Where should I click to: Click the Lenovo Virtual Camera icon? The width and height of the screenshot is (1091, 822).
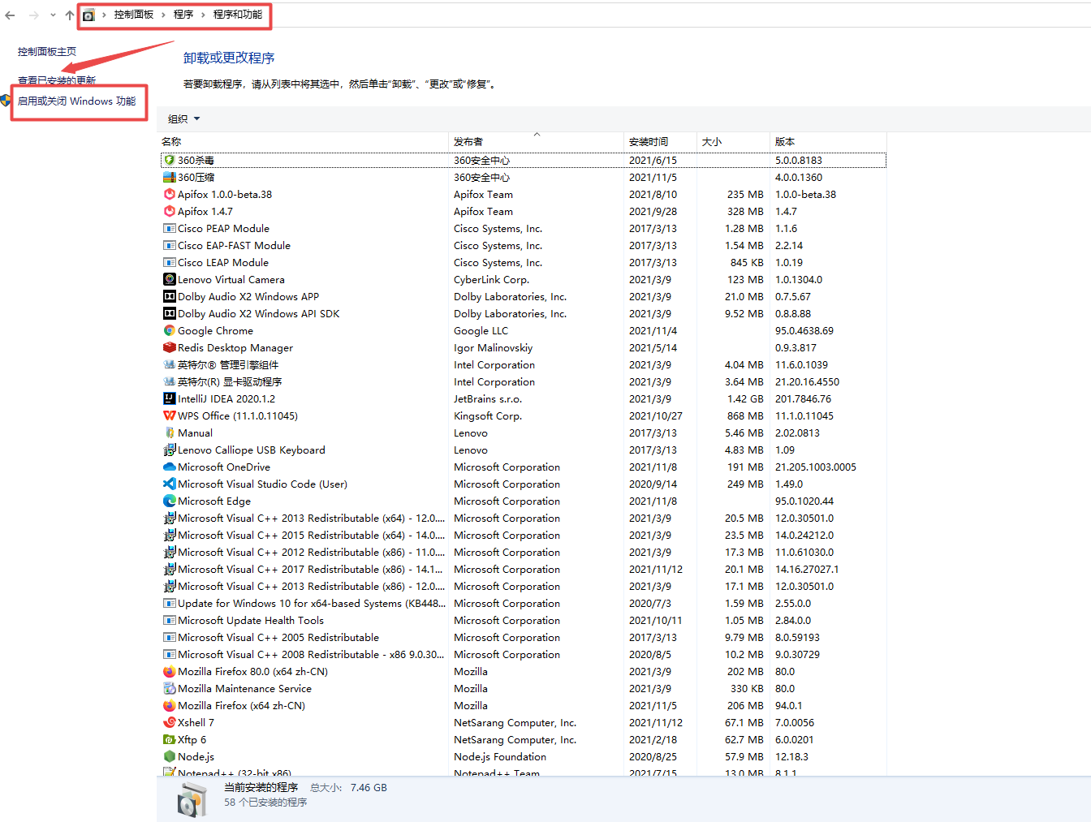click(x=170, y=279)
